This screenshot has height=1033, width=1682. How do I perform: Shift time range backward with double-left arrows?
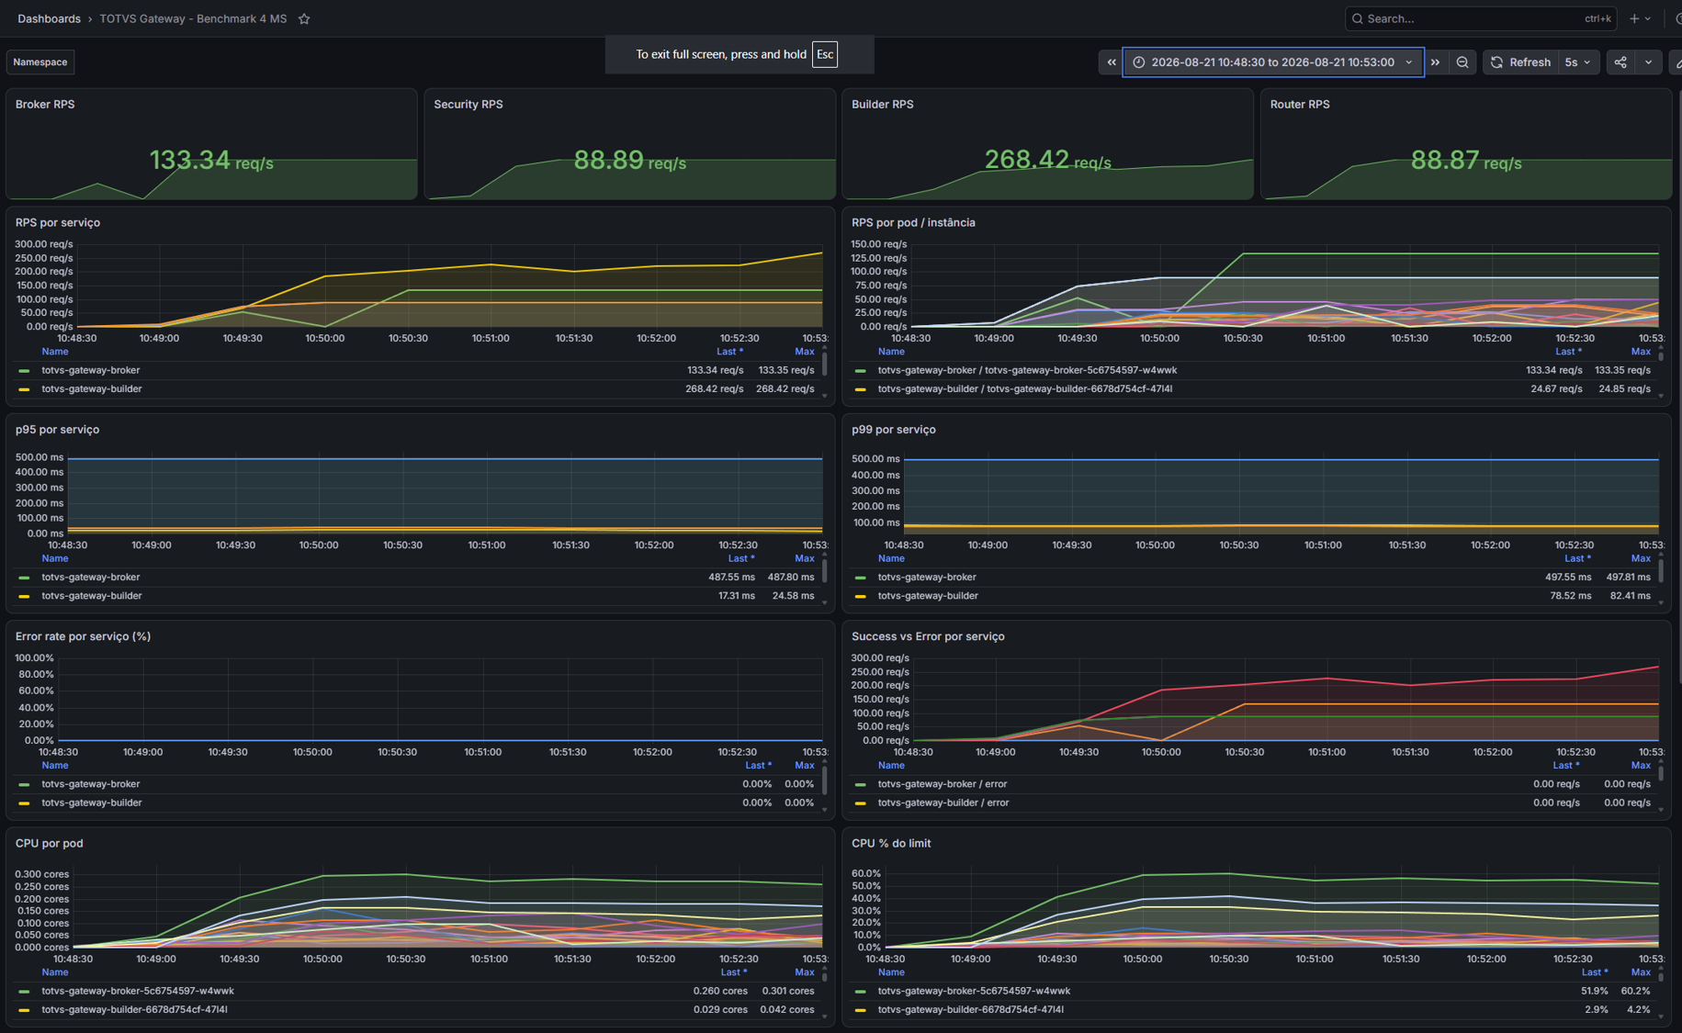click(x=1112, y=62)
